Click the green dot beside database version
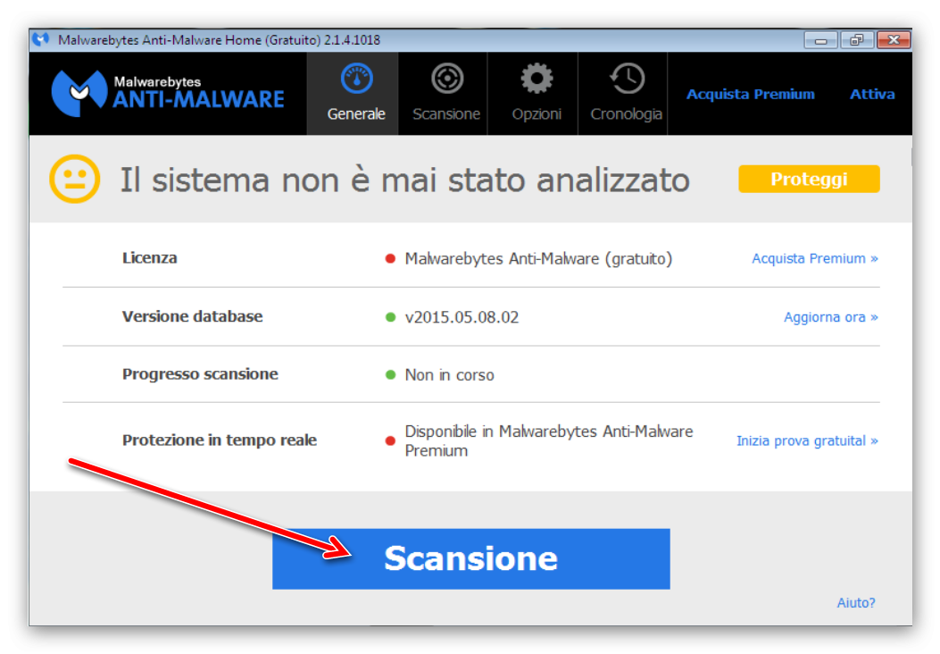 390,317
